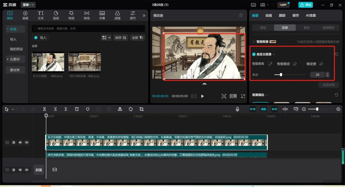Toggle lock on the upper track

pos(14,142)
